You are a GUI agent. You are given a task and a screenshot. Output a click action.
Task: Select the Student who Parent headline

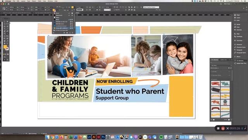coord(130,91)
